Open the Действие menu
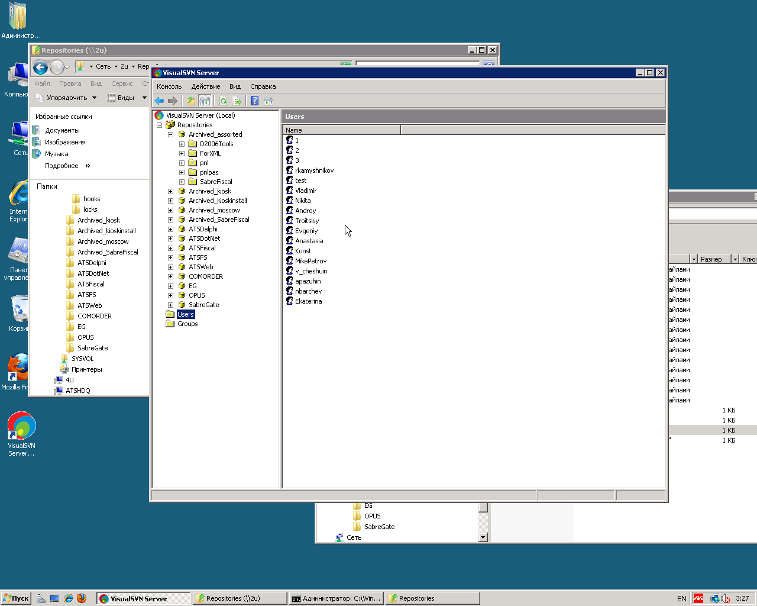 [206, 86]
